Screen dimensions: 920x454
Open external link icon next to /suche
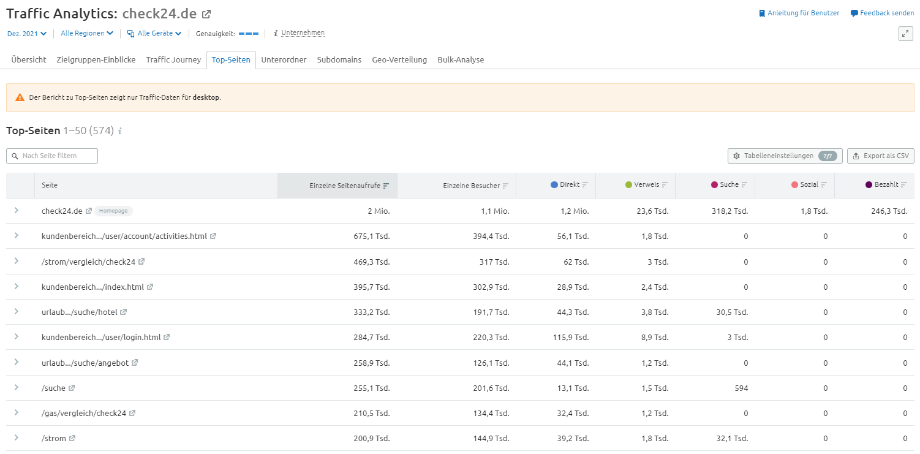point(72,388)
